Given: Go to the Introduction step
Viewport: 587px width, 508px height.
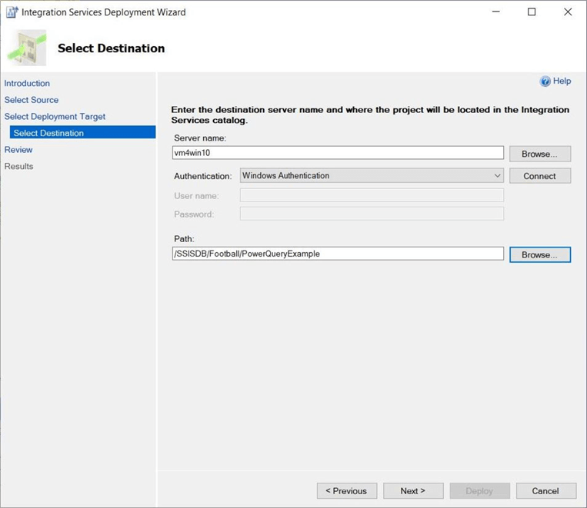Looking at the screenshot, I should coord(27,83).
